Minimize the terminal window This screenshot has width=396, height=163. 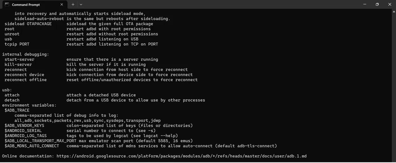tap(365, 4)
